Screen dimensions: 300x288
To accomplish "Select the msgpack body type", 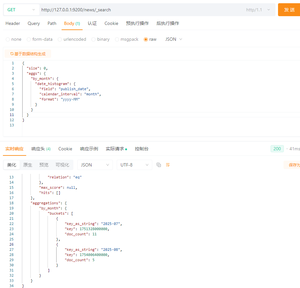I will coord(127,39).
